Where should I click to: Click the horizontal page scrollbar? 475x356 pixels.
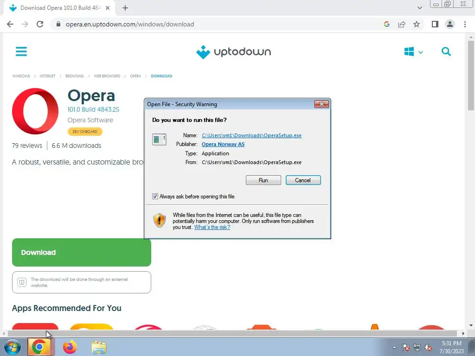point(232,333)
